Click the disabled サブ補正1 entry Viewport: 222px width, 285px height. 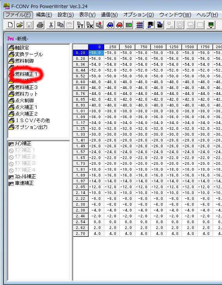click(22, 150)
